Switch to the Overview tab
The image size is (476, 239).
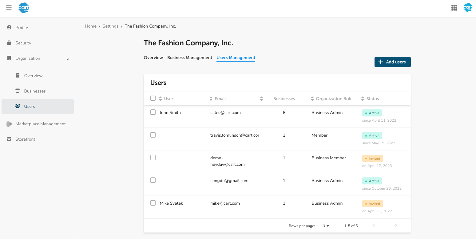point(153,58)
